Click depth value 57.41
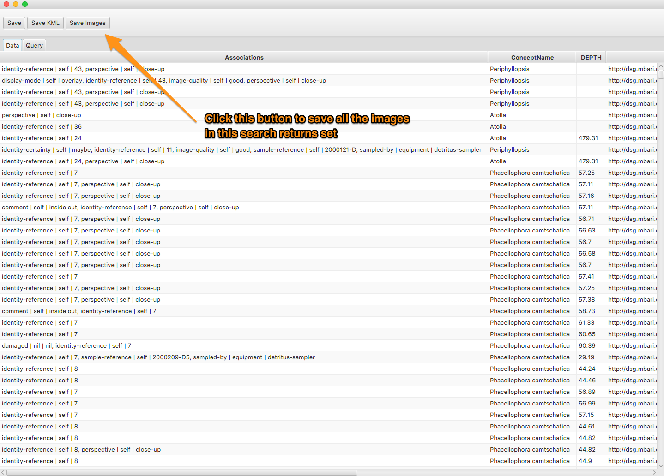Image resolution: width=664 pixels, height=476 pixels. point(586,276)
